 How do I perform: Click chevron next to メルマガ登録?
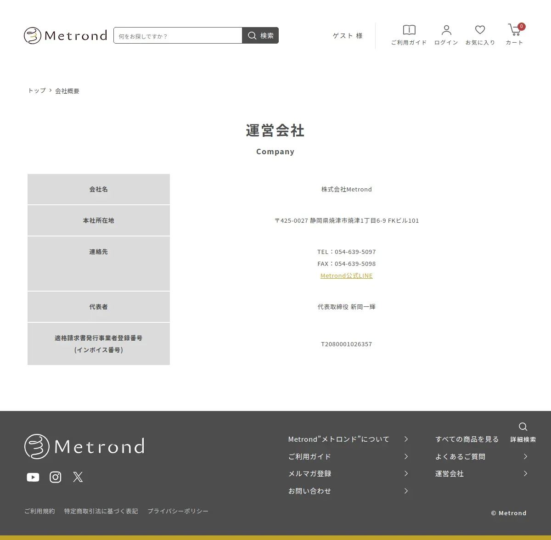coord(406,473)
